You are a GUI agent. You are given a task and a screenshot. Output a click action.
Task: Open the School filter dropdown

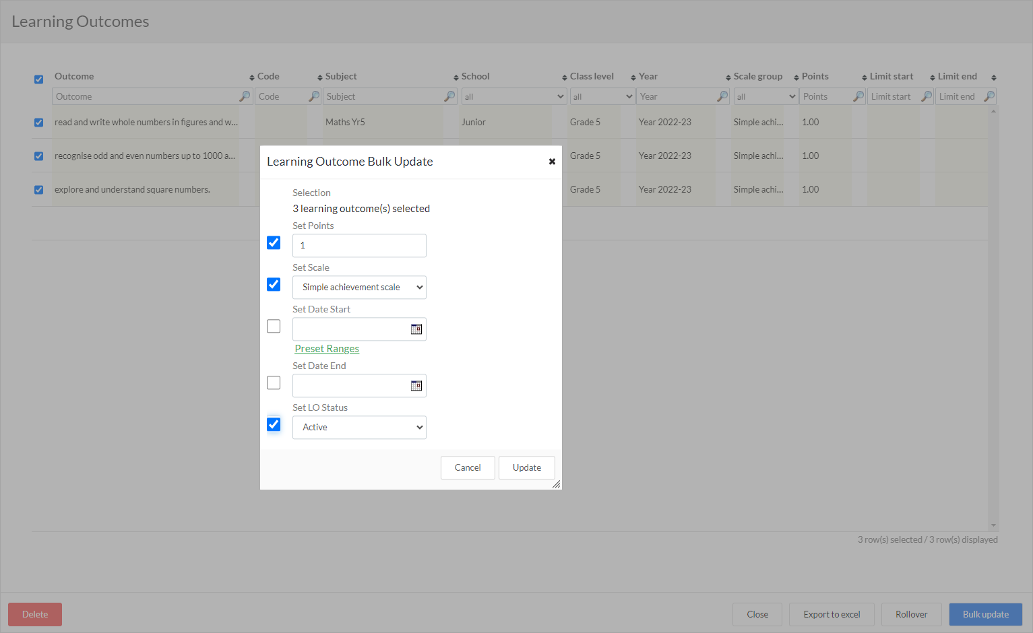pyautogui.click(x=513, y=96)
